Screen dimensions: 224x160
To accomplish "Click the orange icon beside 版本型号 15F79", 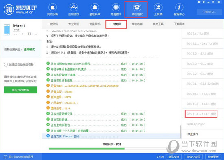I will coord(48,97).
